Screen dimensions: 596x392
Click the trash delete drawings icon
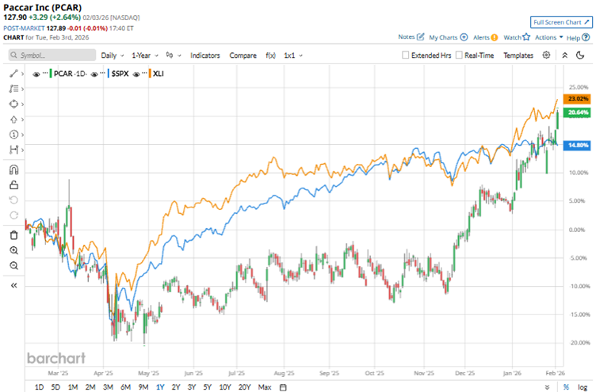[x=13, y=235]
